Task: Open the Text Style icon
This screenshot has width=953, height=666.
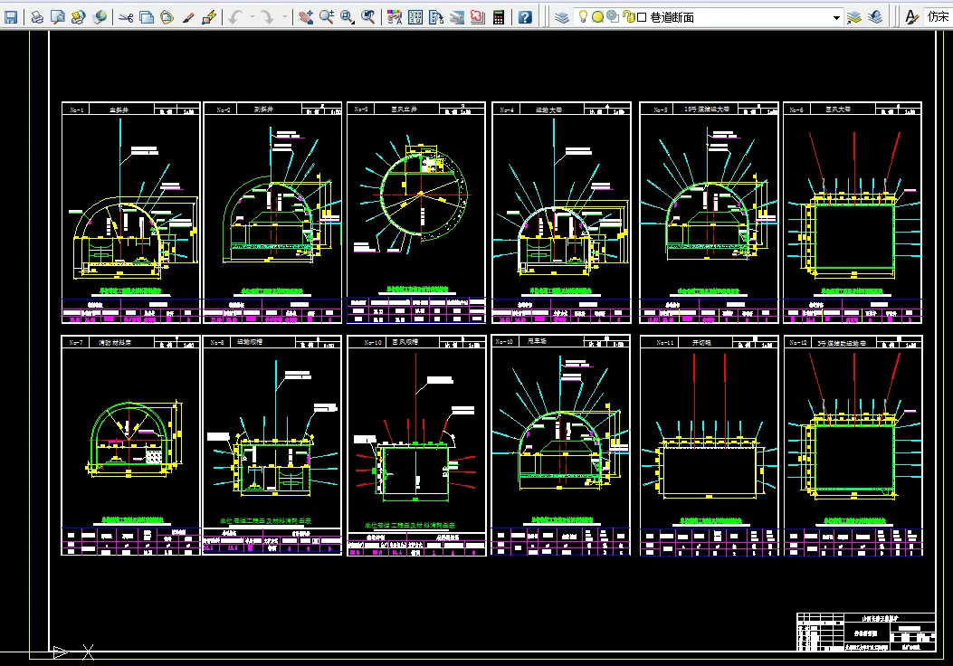Action: click(x=911, y=17)
